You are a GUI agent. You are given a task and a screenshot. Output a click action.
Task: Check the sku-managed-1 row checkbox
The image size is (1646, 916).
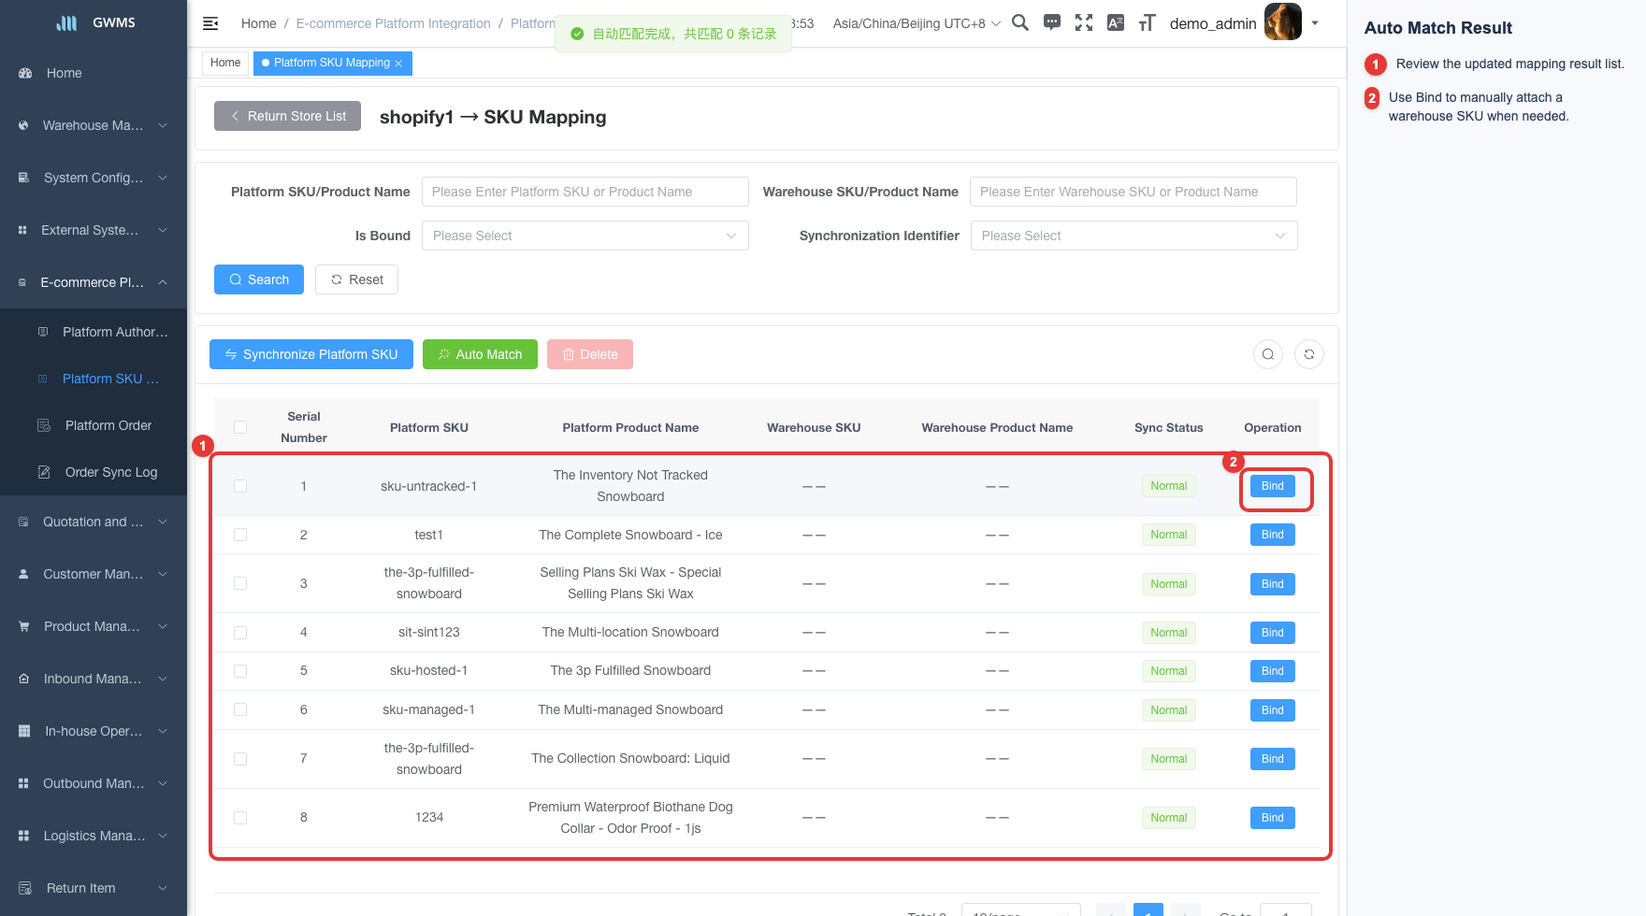coord(240,709)
